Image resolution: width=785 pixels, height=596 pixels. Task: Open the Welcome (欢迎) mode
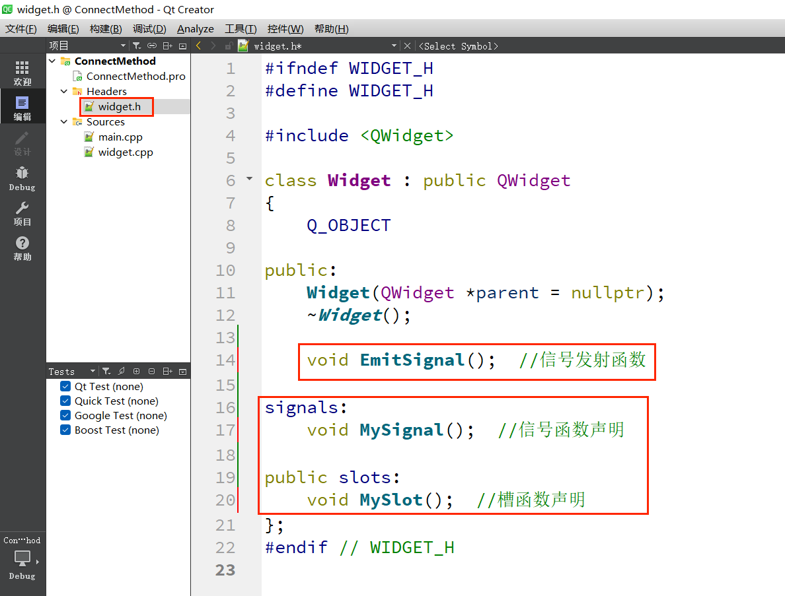click(x=22, y=73)
